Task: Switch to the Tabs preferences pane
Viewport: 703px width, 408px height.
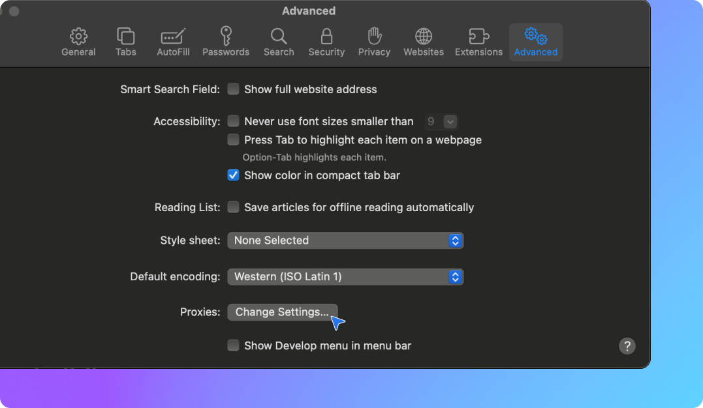Action: (125, 36)
